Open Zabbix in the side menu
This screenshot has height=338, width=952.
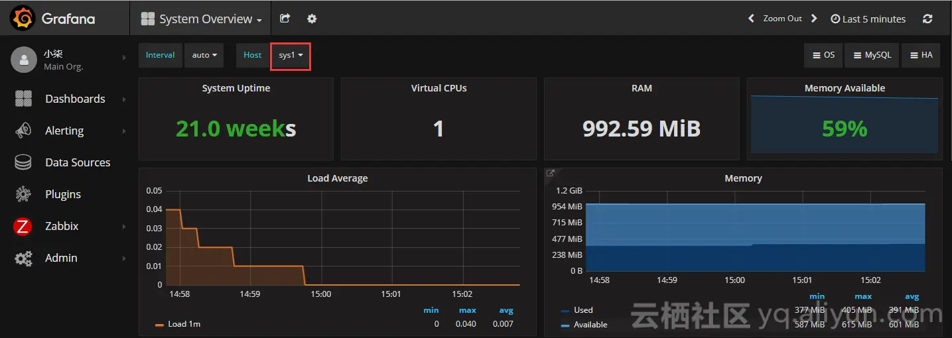coord(62,226)
